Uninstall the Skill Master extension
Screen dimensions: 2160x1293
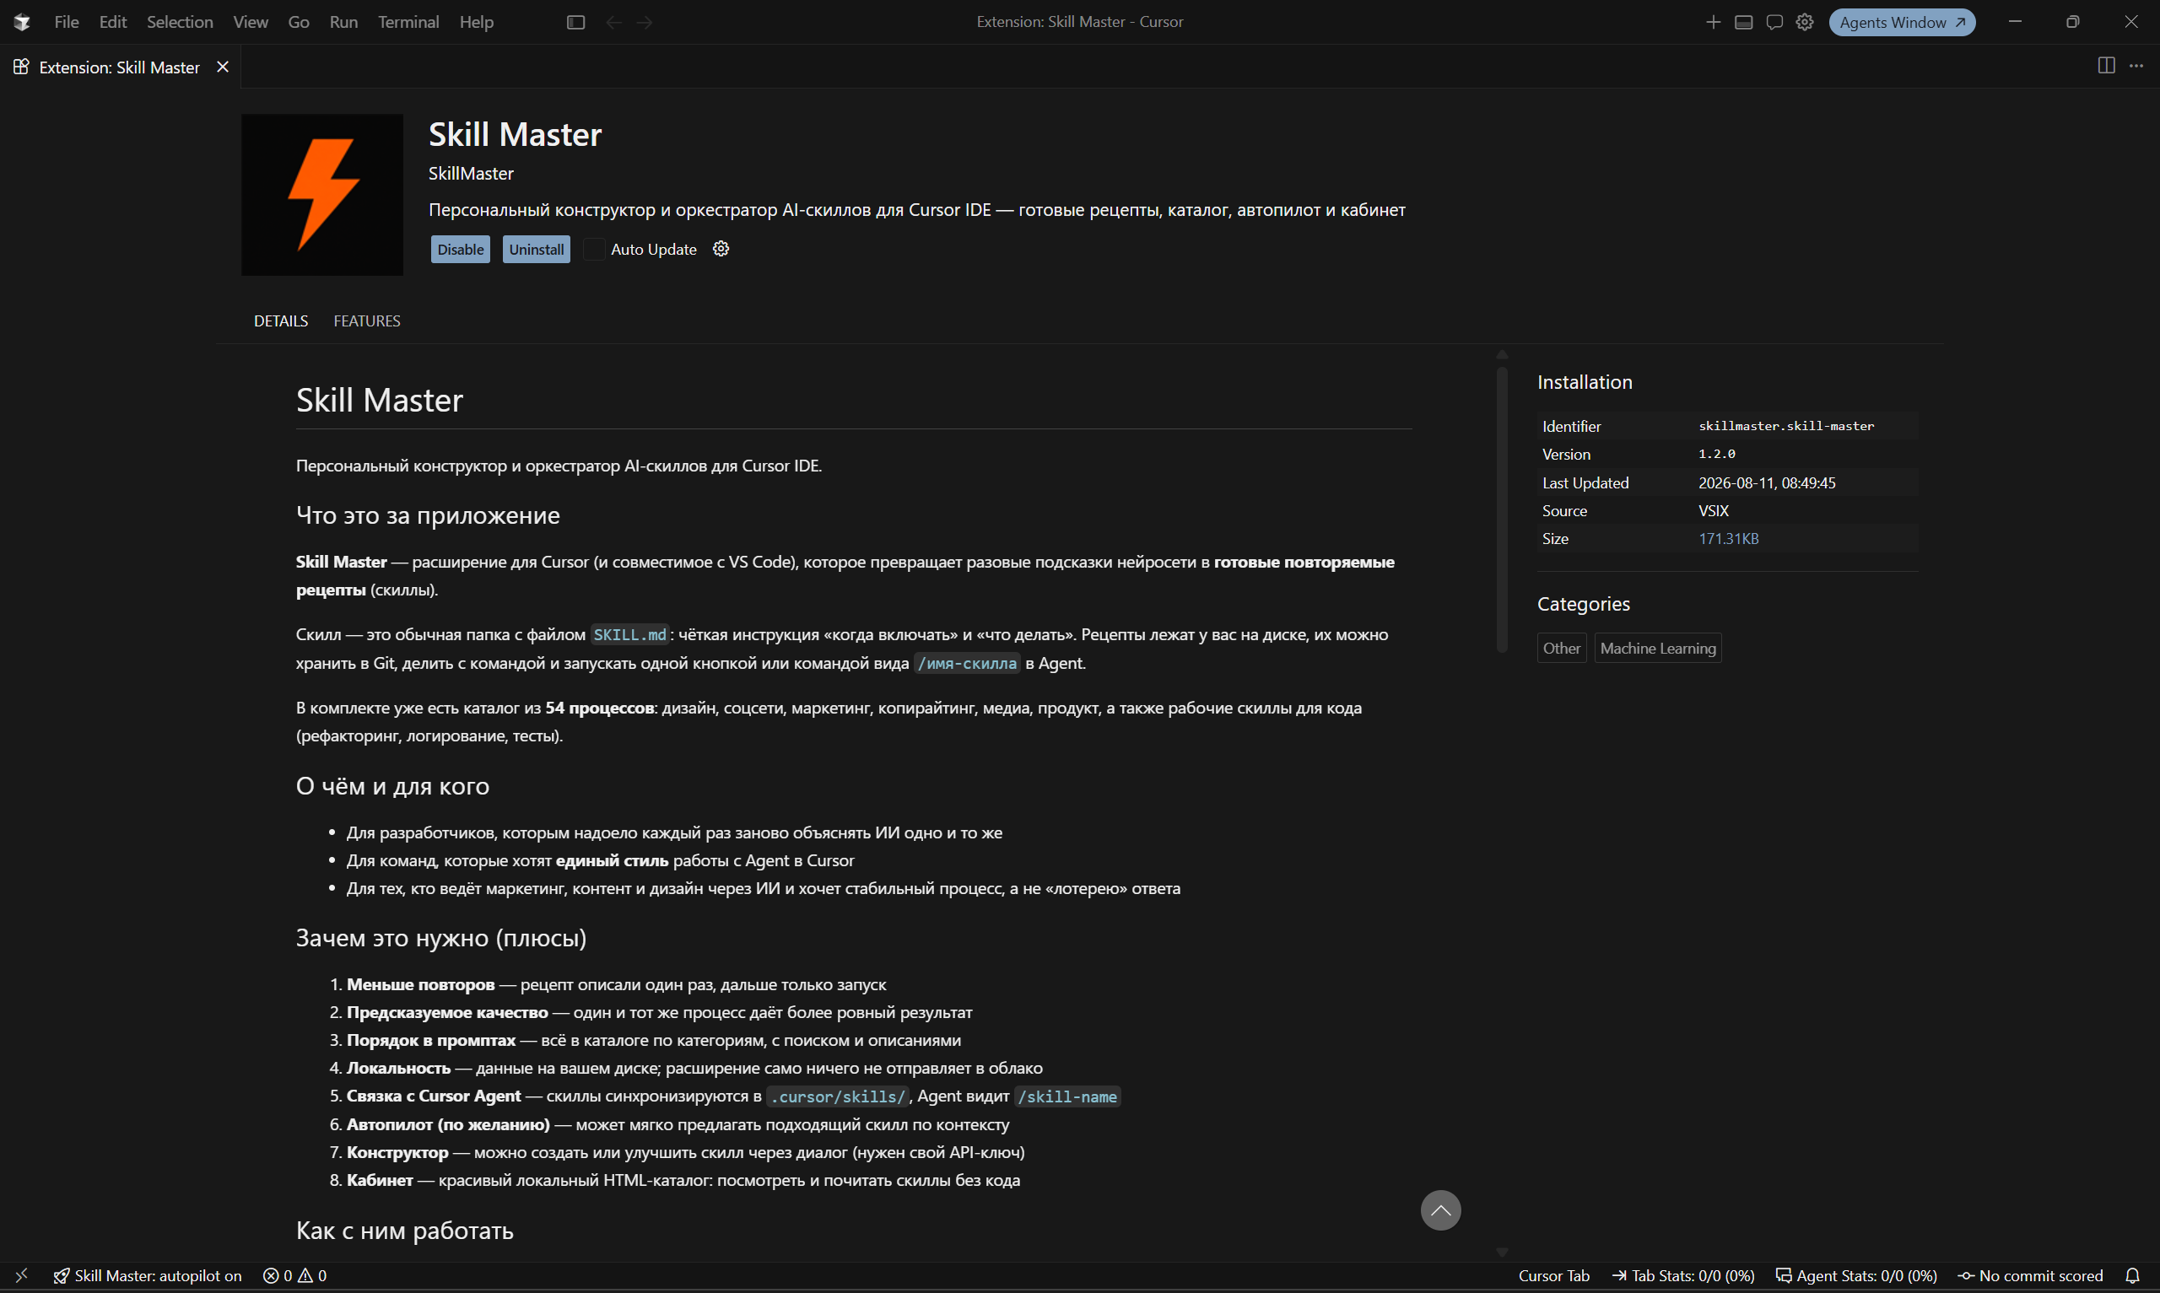537,249
